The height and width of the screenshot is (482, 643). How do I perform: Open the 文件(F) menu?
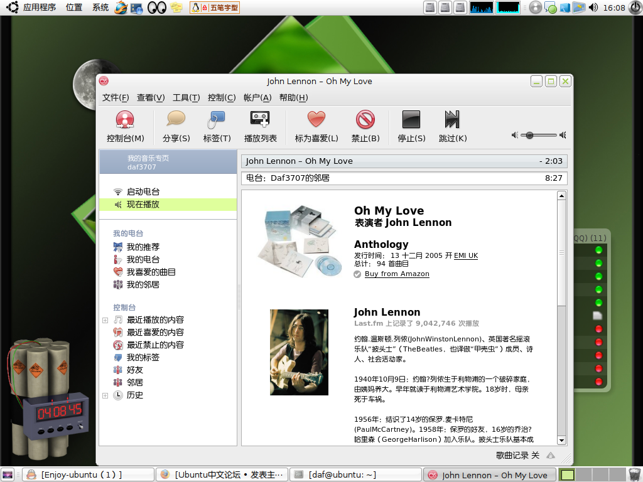point(116,97)
